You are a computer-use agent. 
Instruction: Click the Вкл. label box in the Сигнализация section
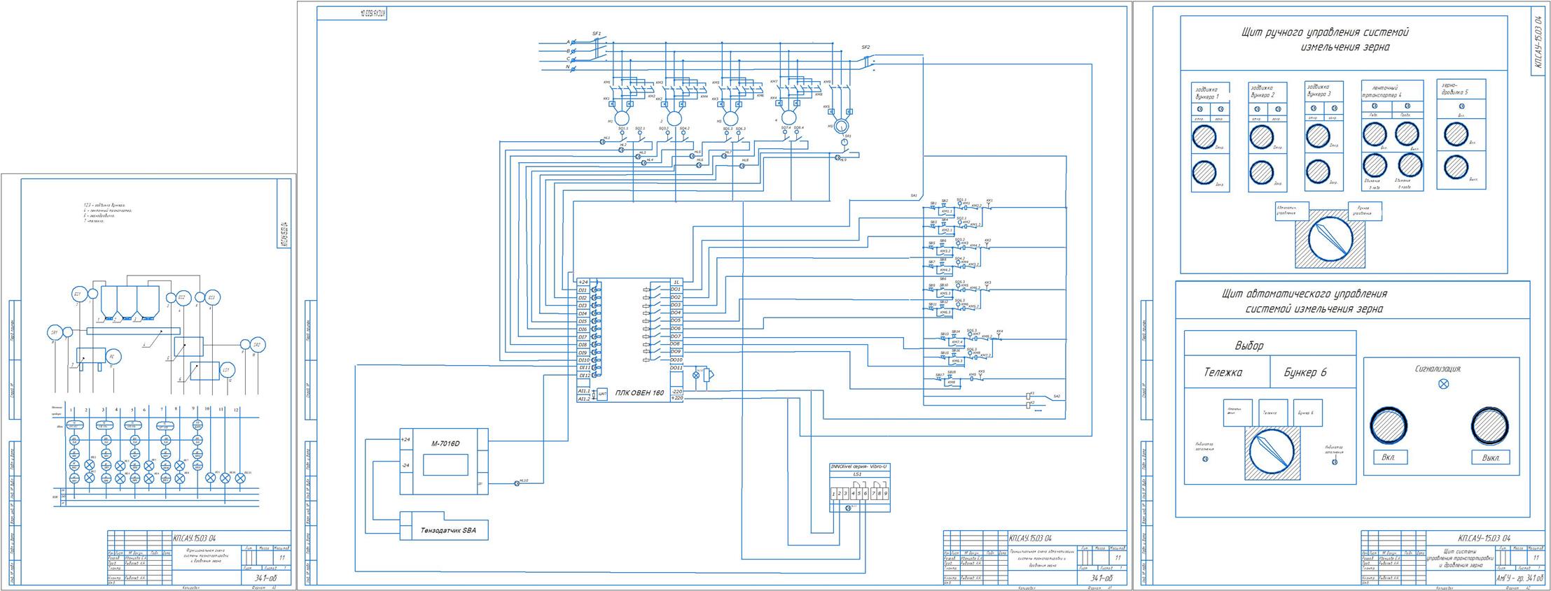click(1391, 457)
